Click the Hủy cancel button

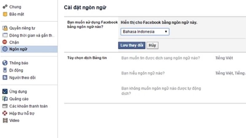152,45
